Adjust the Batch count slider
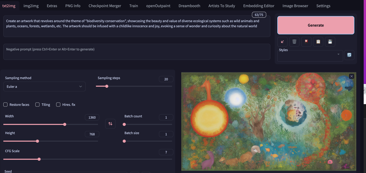The image size is (366, 173). pyautogui.click(x=148, y=124)
